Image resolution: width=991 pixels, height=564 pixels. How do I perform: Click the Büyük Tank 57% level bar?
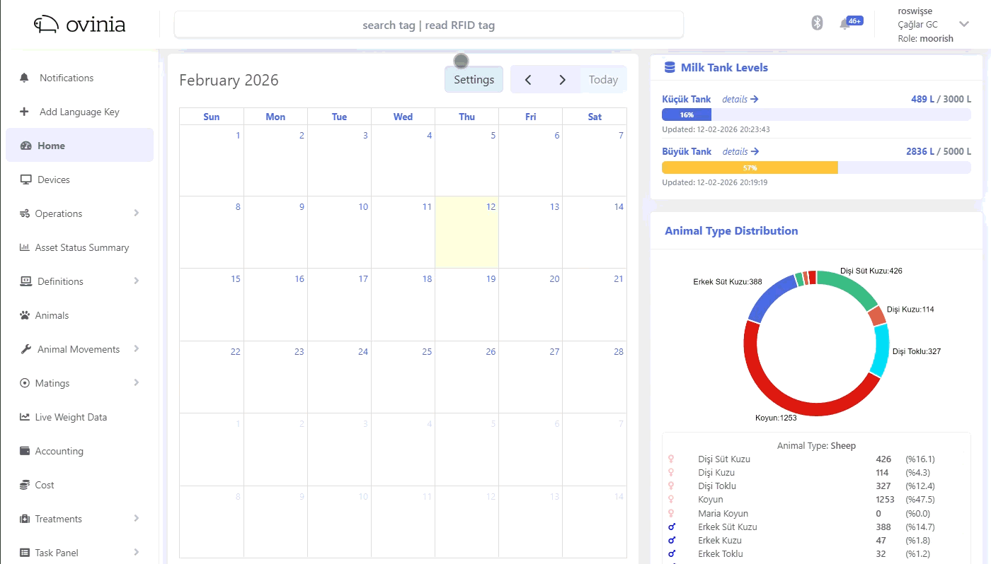(750, 168)
